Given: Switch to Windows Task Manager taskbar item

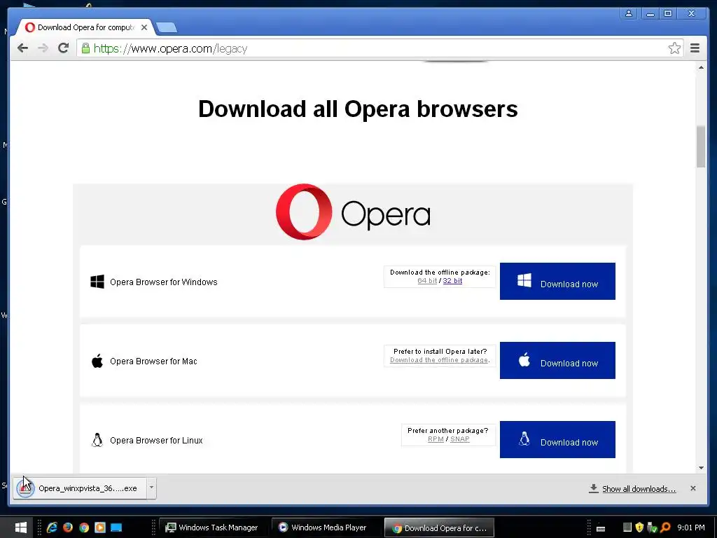Looking at the screenshot, I should coord(211,527).
